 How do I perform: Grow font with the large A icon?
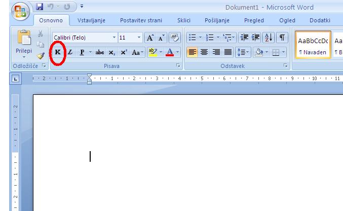coord(150,38)
